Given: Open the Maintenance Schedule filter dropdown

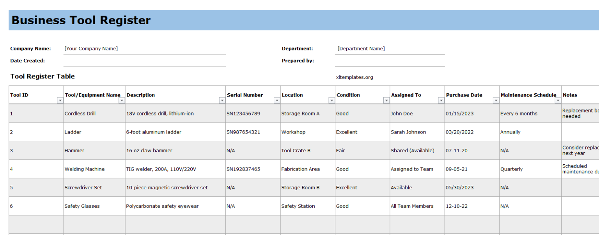Looking at the screenshot, I should click(557, 100).
